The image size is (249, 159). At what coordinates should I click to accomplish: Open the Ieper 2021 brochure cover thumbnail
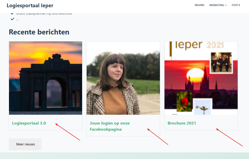201,78
